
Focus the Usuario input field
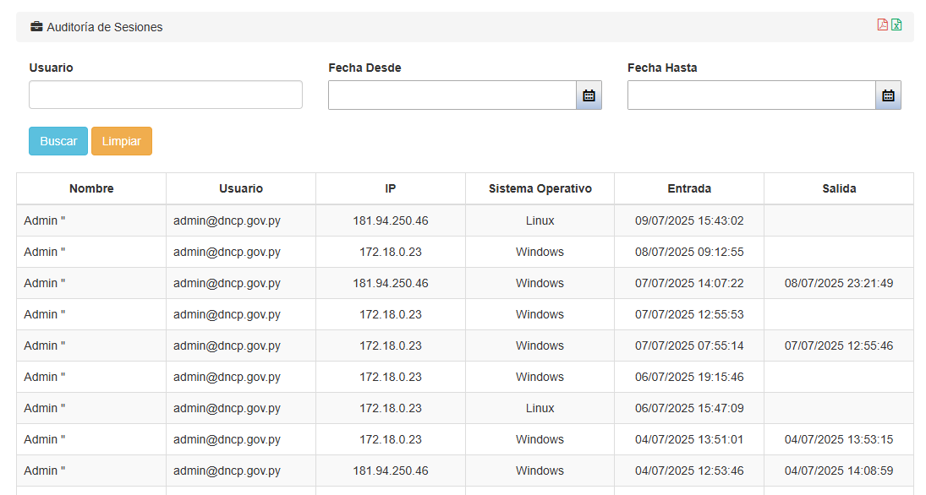pos(166,95)
